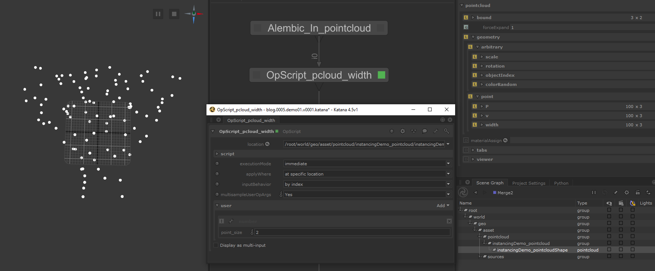Click the node graph locate icon in parameters header

(x=414, y=131)
